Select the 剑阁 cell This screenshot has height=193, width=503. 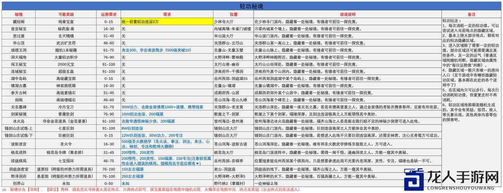(x=18, y=100)
